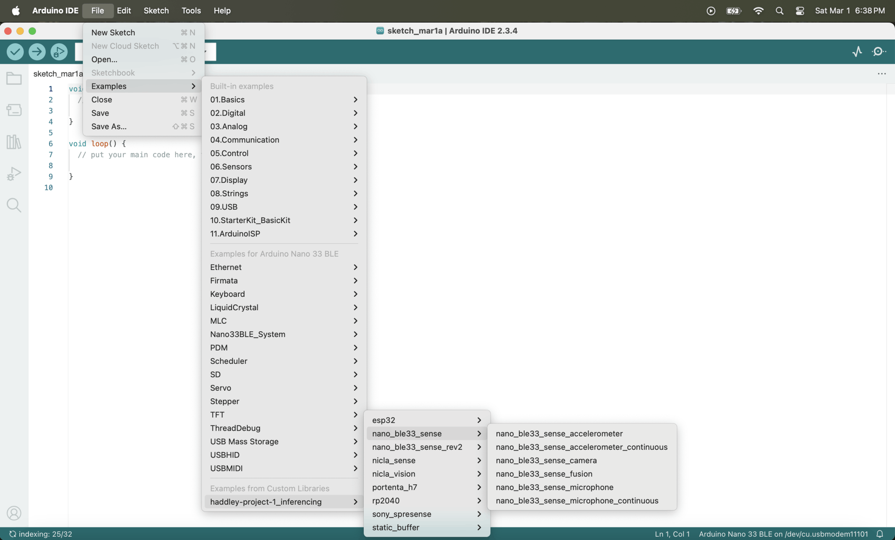Screen dimensions: 895x540
Task: Click the Start Debugging toolbar icon
Action: [59, 52]
